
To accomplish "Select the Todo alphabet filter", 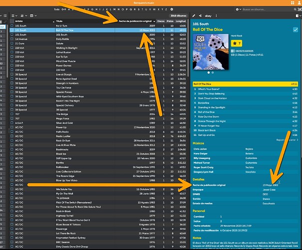I will (x=56, y=9).
